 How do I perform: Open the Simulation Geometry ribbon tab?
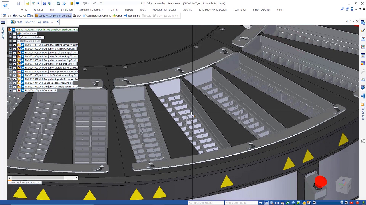coord(91,10)
